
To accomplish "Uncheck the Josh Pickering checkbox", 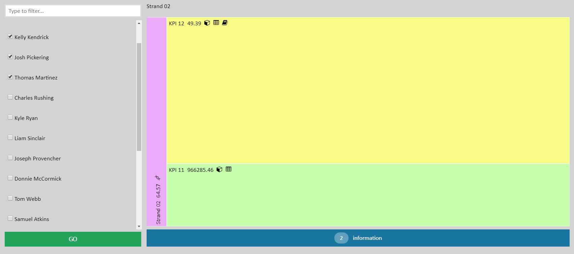I will tap(10, 57).
